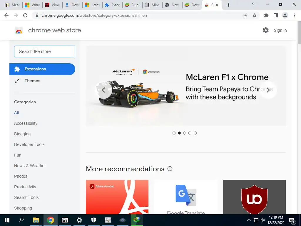Switch to the New browser tab
The width and height of the screenshot is (301, 226).
click(x=172, y=5)
